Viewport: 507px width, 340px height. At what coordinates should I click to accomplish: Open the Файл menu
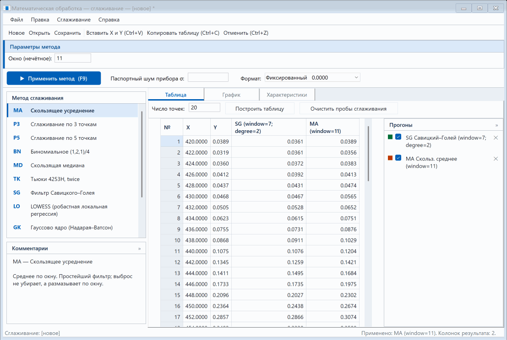click(16, 20)
